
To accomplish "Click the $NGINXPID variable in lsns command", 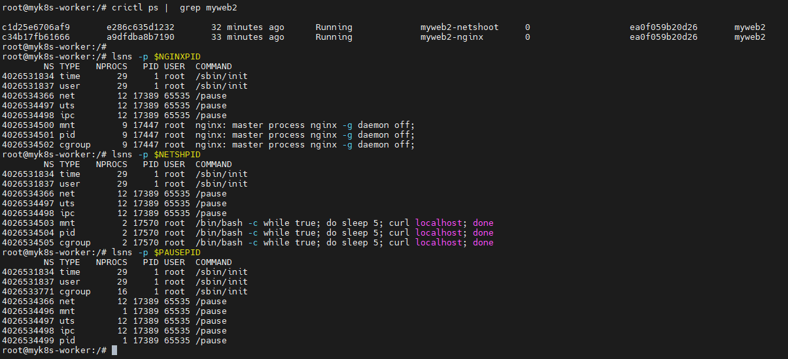I will [x=177, y=57].
